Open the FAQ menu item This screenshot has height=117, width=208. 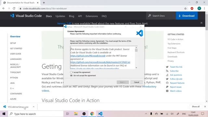pyautogui.click(x=104, y=16)
